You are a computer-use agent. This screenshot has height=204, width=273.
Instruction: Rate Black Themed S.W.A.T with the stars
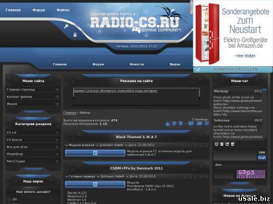195,145
